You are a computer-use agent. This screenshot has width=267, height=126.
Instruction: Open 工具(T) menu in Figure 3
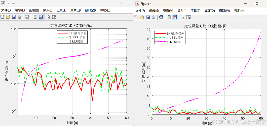(x=61, y=10)
